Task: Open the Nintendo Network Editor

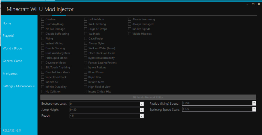Action: point(148,97)
